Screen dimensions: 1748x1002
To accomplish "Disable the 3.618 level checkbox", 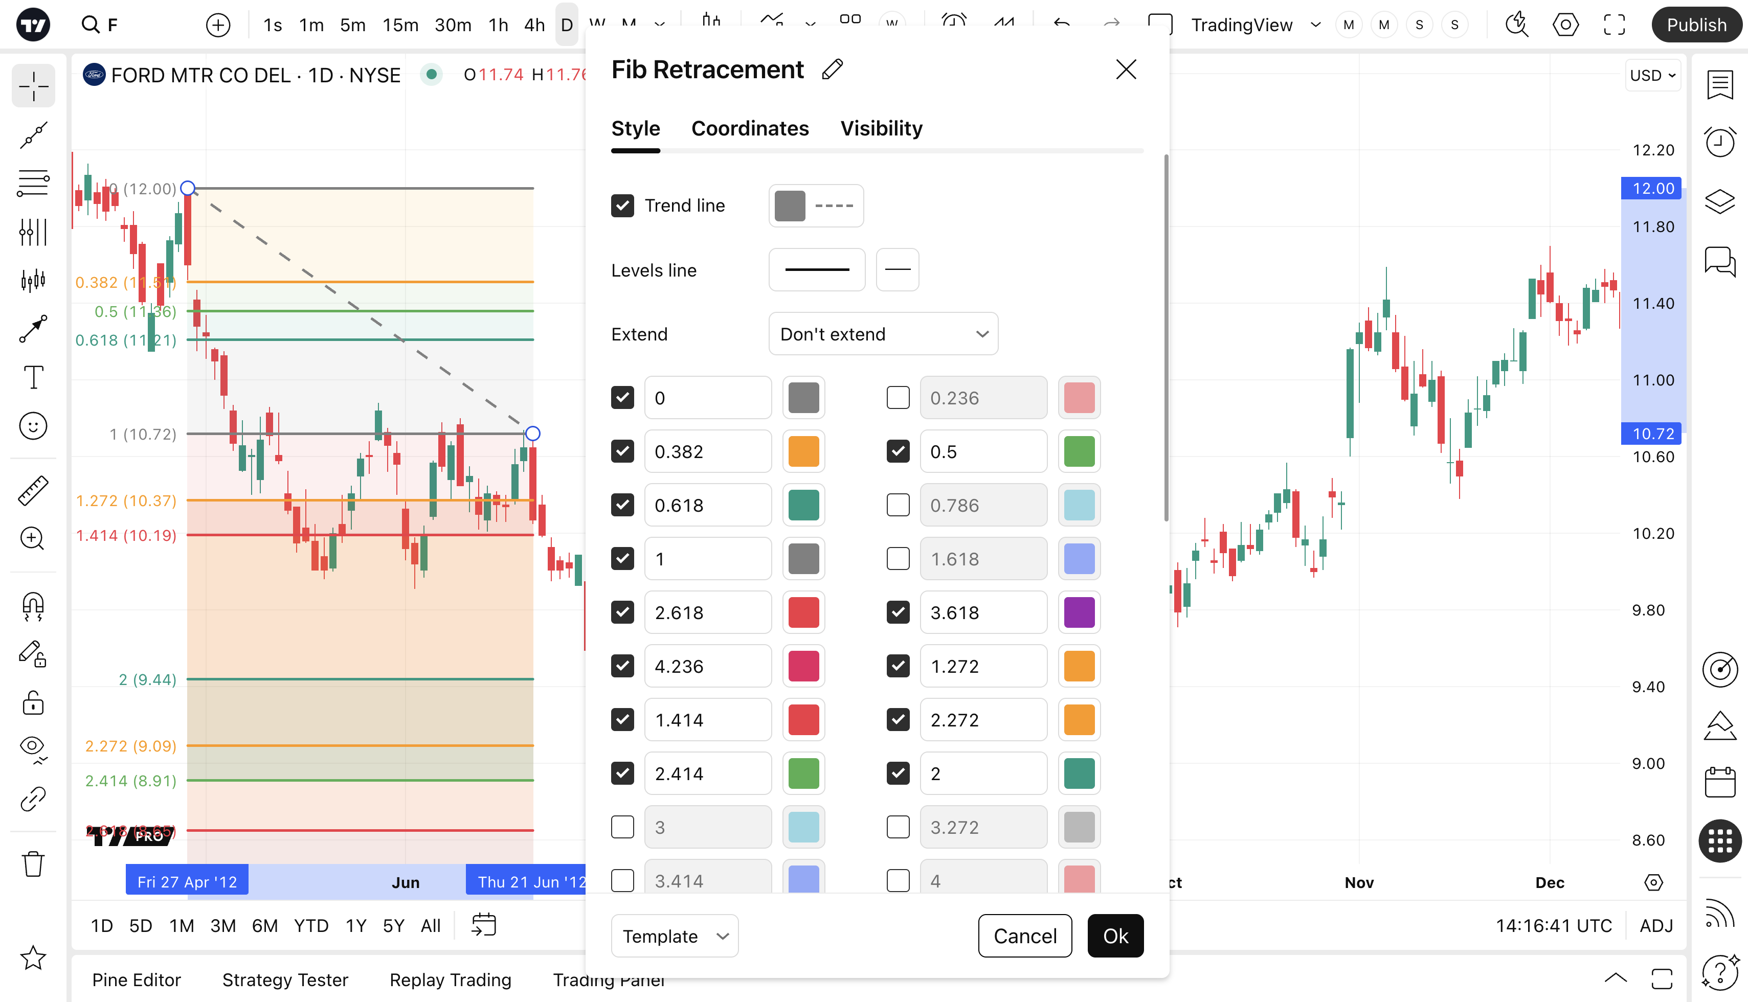I will point(898,612).
